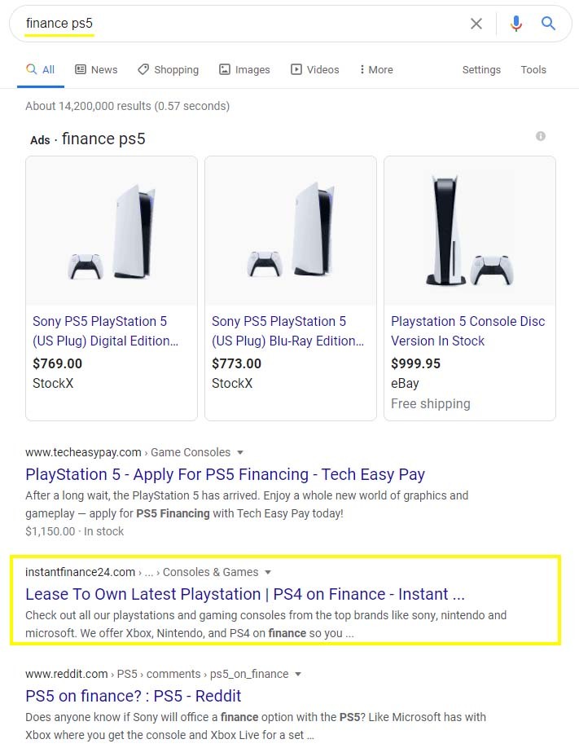
Task: Click into the search box field
Action: 244,24
